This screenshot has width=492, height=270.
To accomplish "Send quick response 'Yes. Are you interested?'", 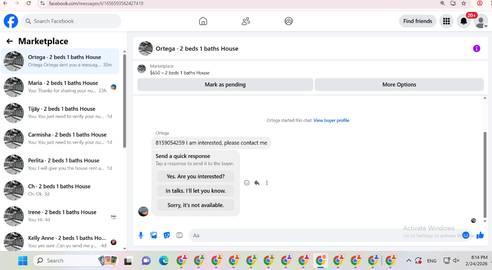I will tap(196, 176).
